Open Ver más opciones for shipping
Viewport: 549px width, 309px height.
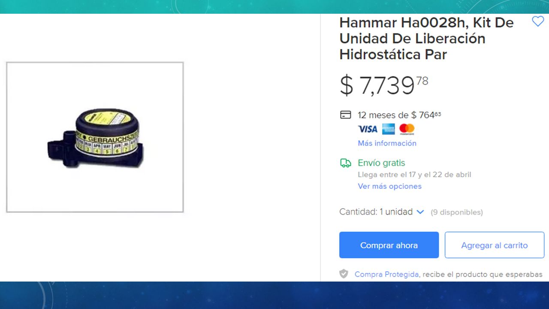(390, 186)
